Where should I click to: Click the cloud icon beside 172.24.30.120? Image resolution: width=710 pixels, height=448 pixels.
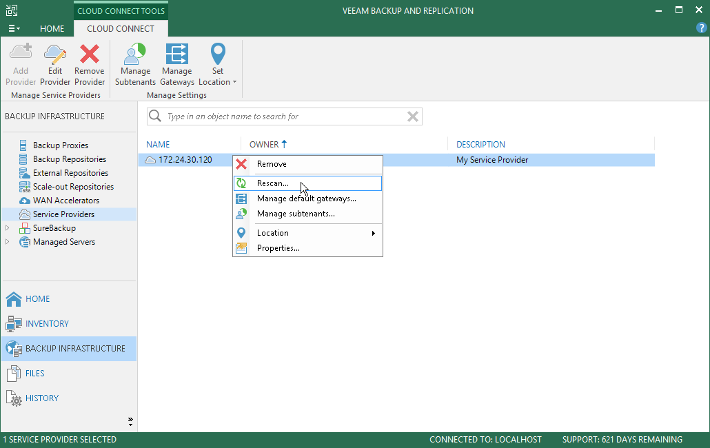coord(150,160)
